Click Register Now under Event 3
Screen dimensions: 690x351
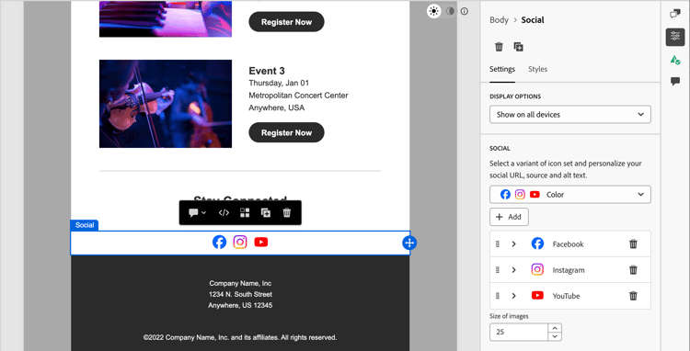(x=286, y=132)
